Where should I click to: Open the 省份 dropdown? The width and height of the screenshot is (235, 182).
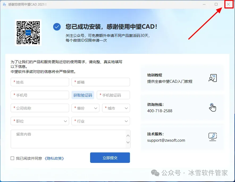click(x=85, y=108)
